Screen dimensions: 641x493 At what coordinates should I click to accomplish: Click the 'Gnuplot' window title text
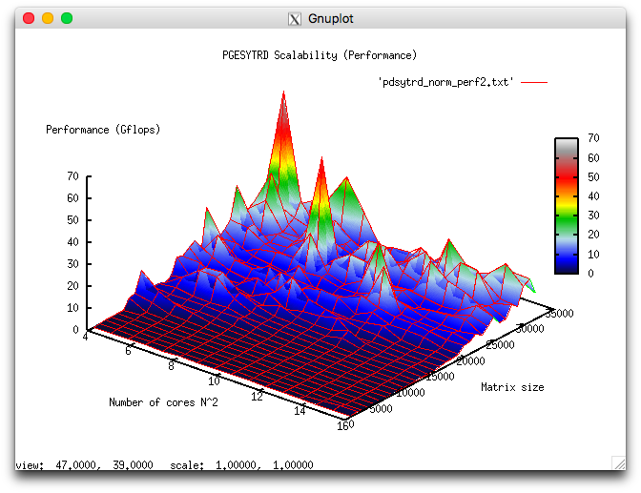pos(331,19)
